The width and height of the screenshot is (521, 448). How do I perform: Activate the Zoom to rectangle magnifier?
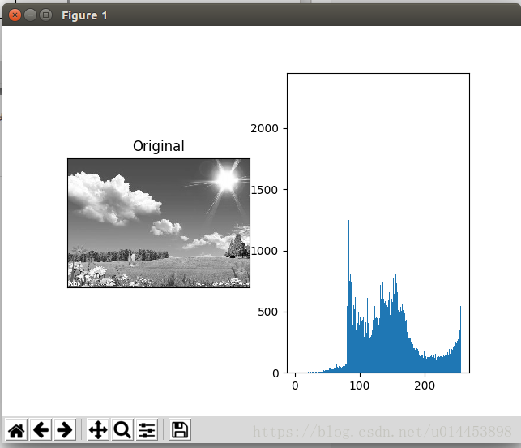pos(122,429)
